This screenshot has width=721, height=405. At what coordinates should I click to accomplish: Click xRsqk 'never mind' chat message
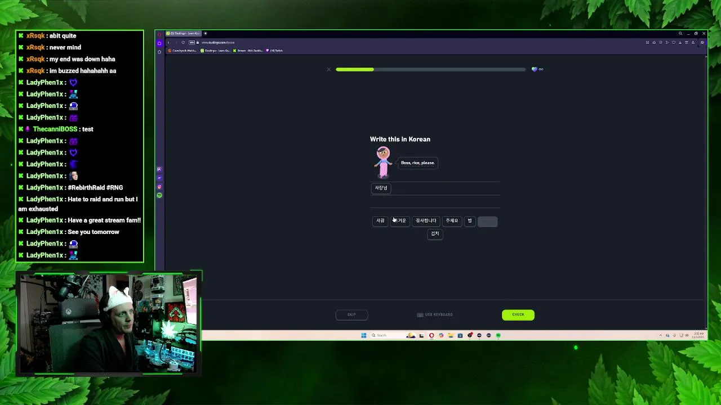coord(50,47)
